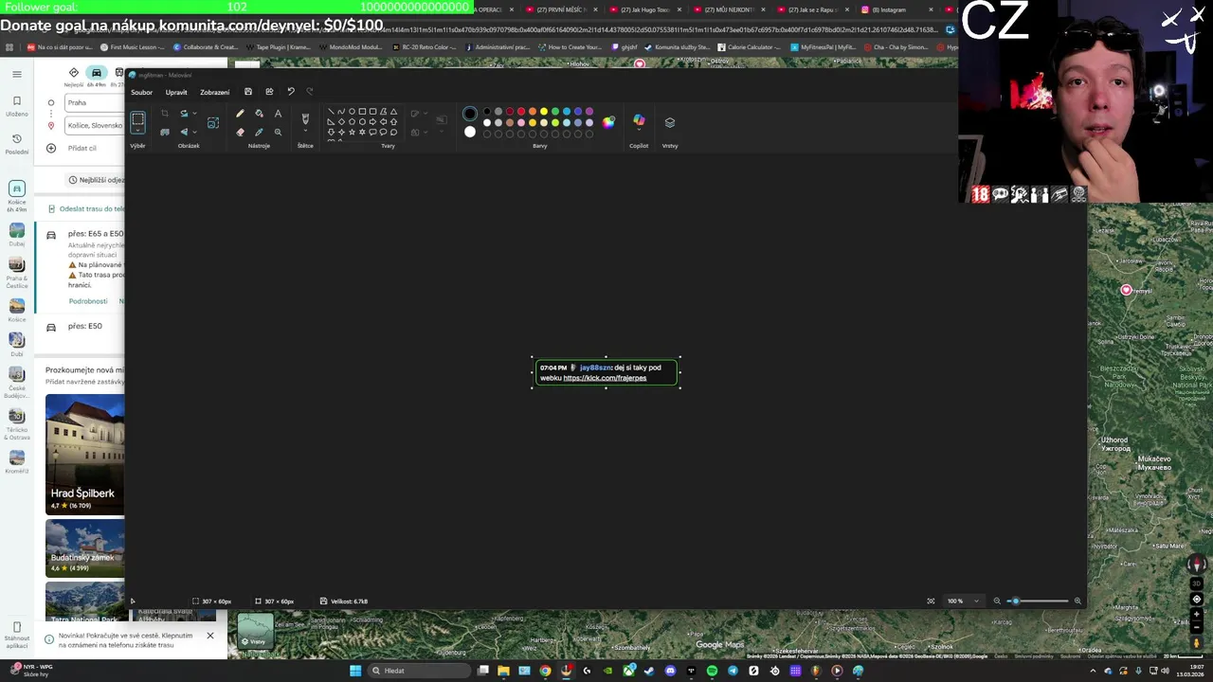Expand the flip options dropdown
Screen dimensions: 1213x682
coord(194,132)
